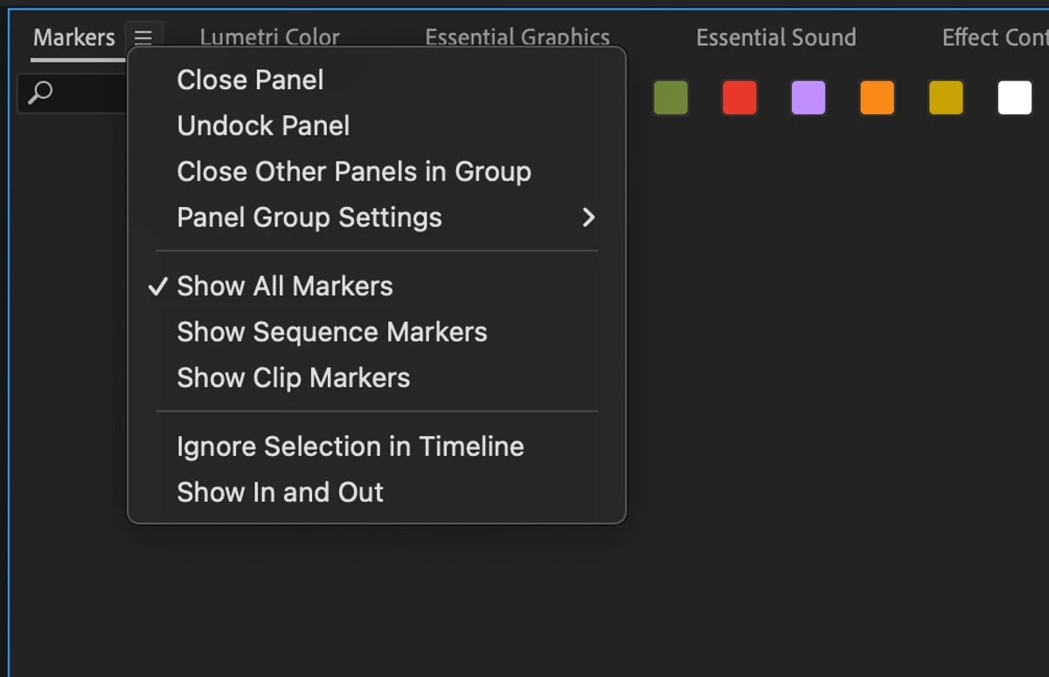Filter markers by red color swatch

tap(740, 98)
